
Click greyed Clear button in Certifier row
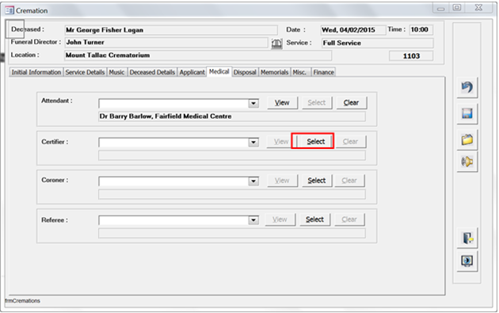tap(350, 142)
